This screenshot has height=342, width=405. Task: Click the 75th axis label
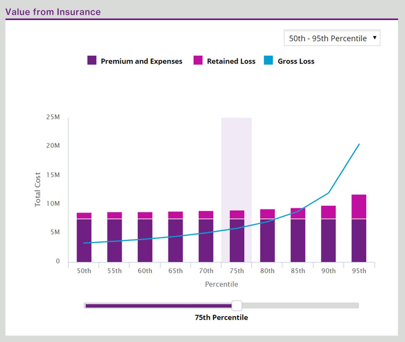(x=237, y=271)
